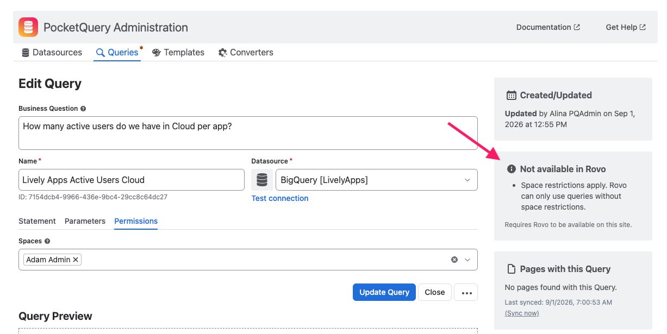667x334 pixels.
Task: Click the query ID text under Name
Action: coord(93,197)
